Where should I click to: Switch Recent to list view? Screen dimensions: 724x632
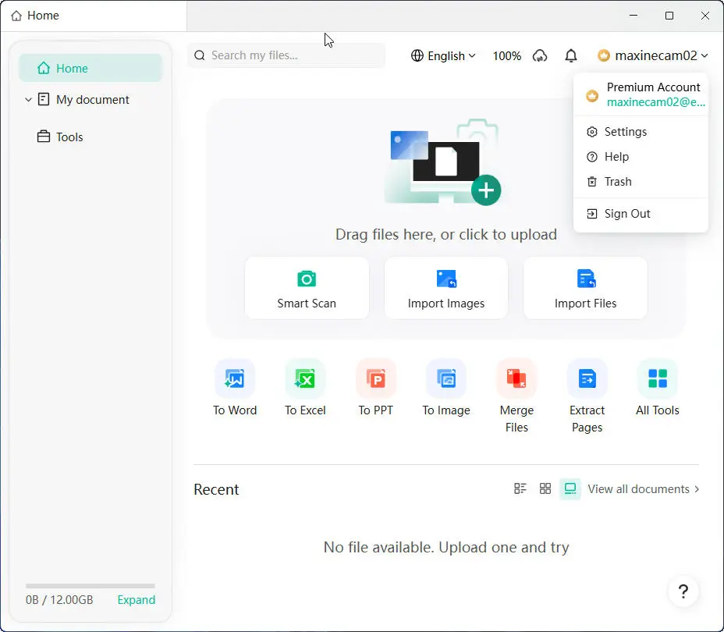(520, 488)
